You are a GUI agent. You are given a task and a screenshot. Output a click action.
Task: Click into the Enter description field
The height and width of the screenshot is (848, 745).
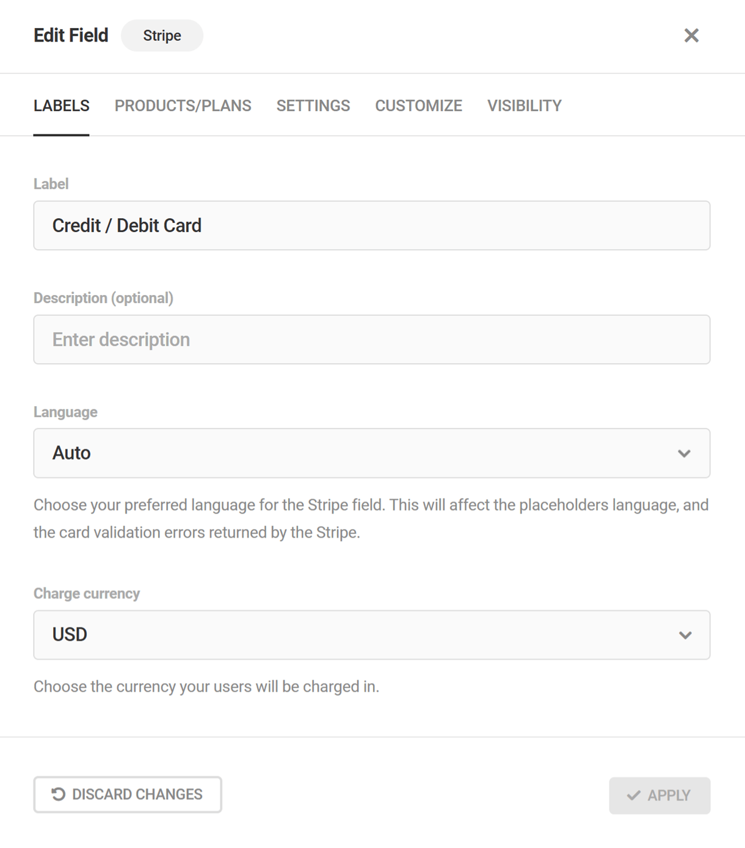tap(372, 340)
